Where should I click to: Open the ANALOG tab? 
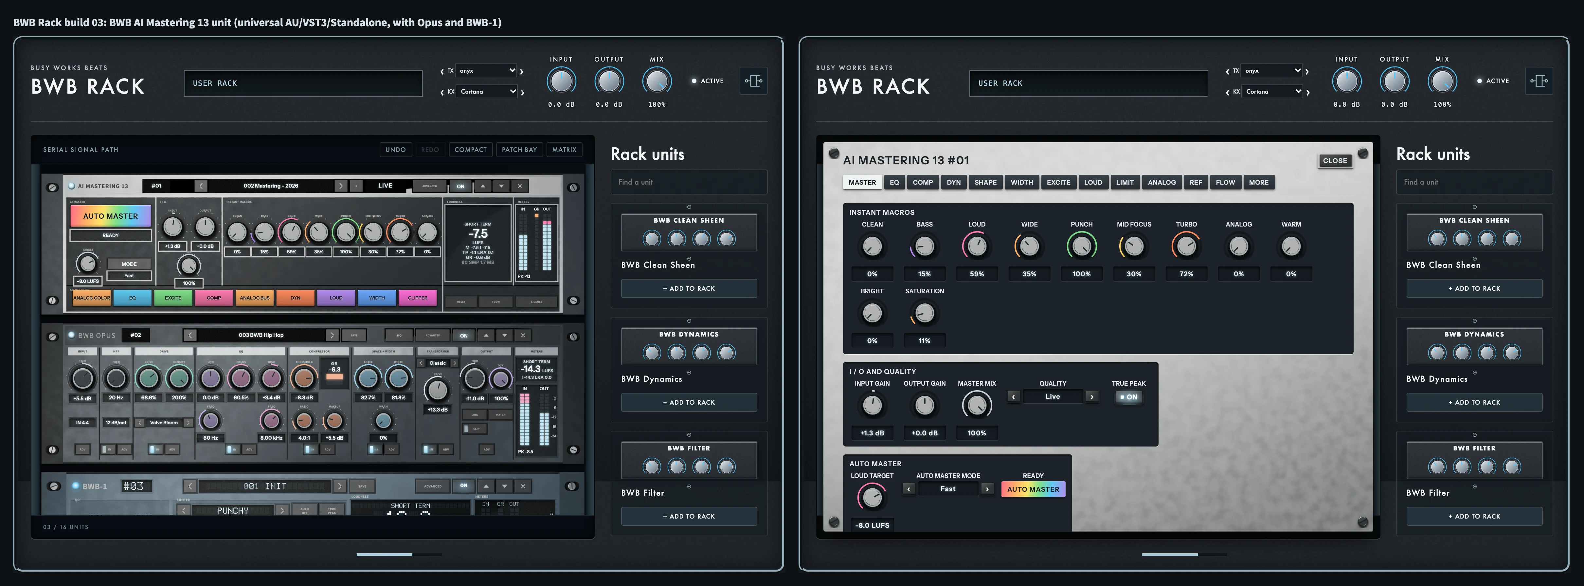1161,183
